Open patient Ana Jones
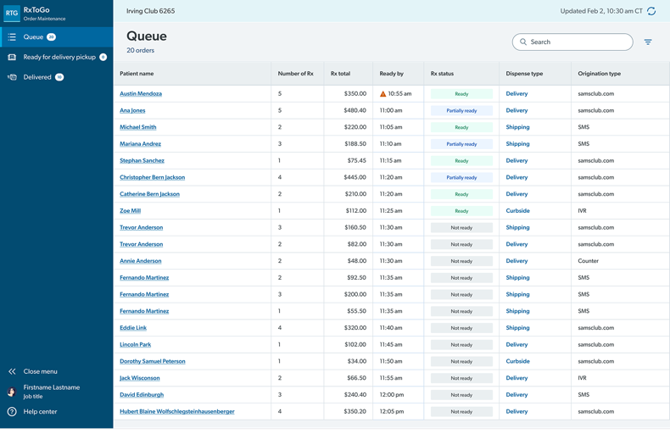 tap(132, 111)
